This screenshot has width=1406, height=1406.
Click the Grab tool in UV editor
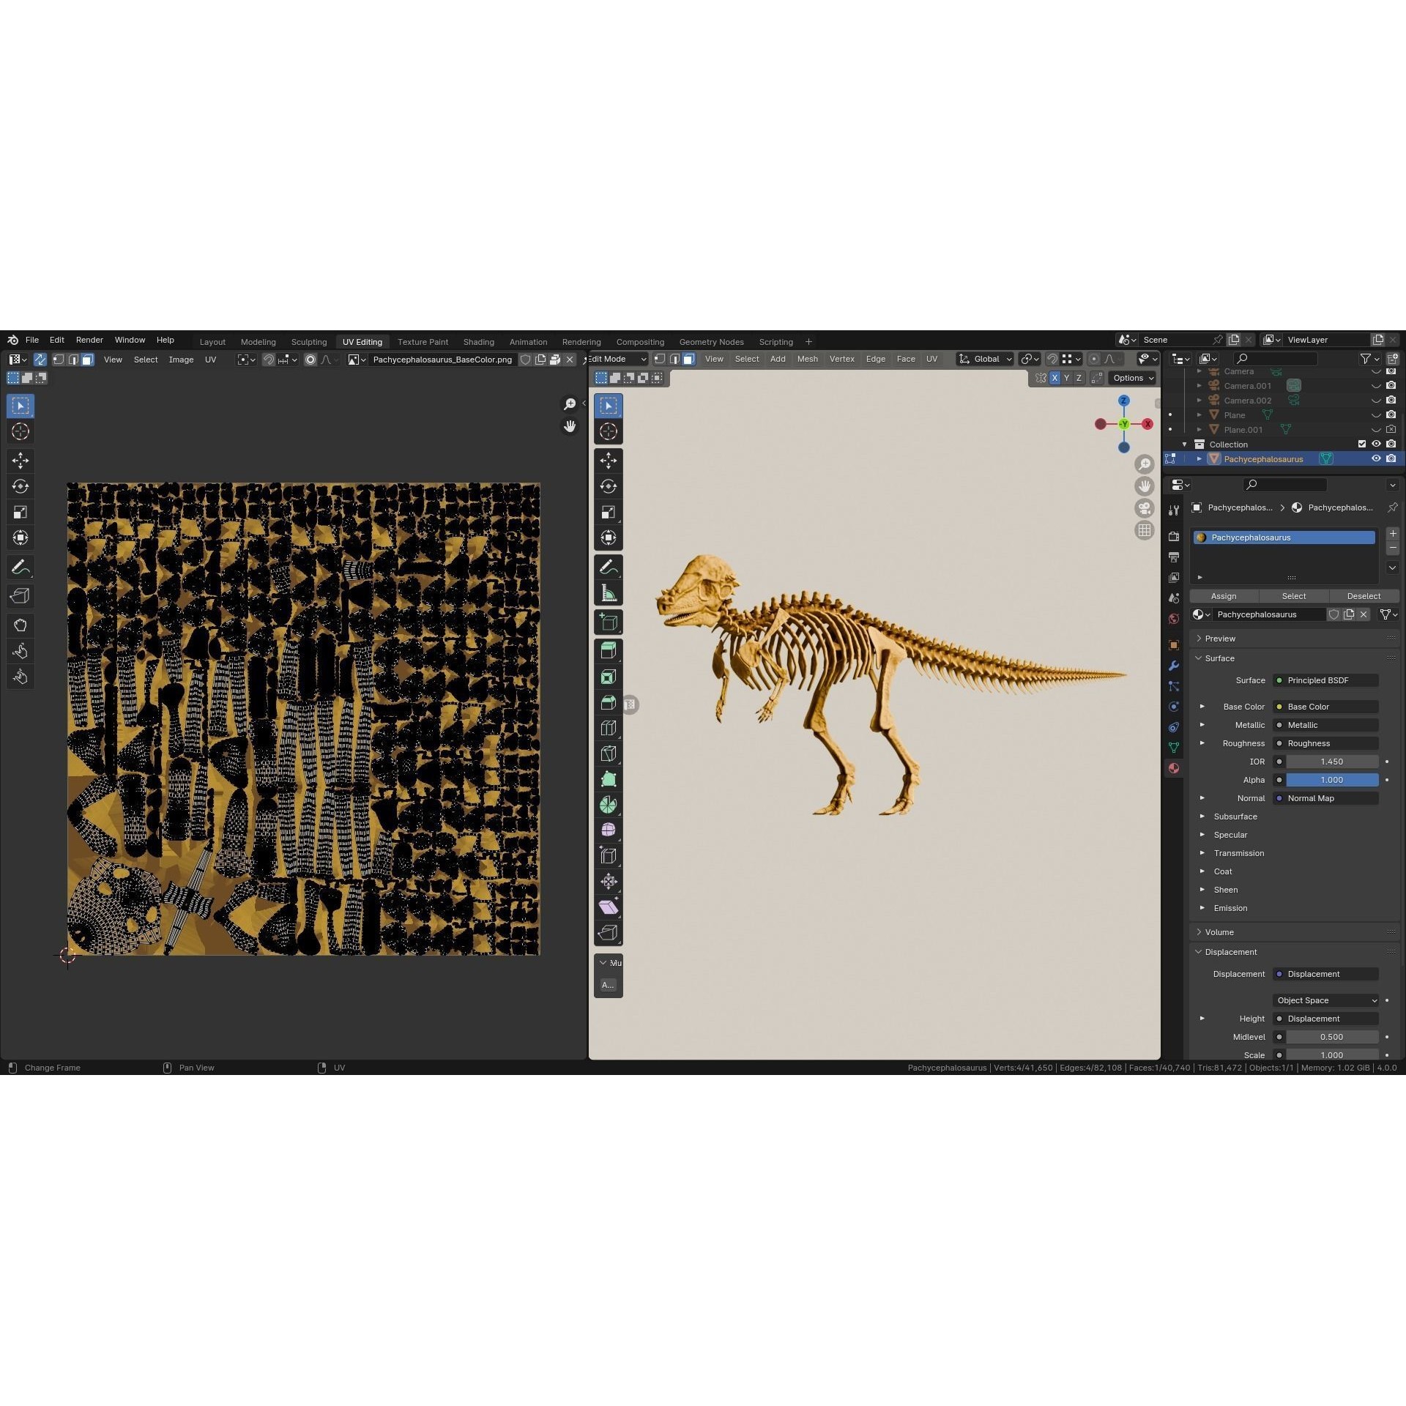pyautogui.click(x=21, y=625)
